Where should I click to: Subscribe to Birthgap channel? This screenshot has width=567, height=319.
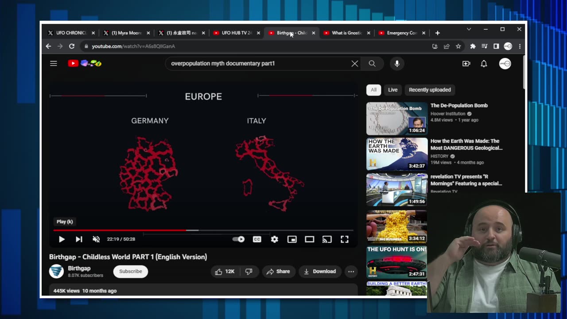pos(131,272)
